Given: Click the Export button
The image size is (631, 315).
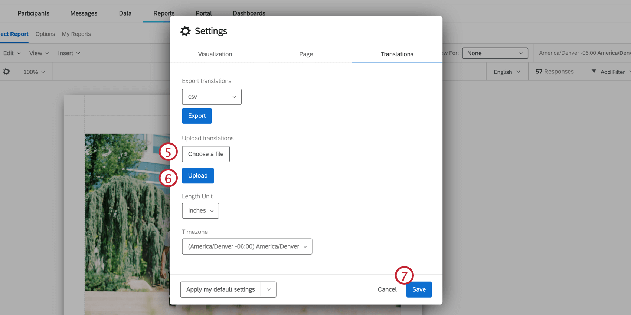Looking at the screenshot, I should 197,116.
